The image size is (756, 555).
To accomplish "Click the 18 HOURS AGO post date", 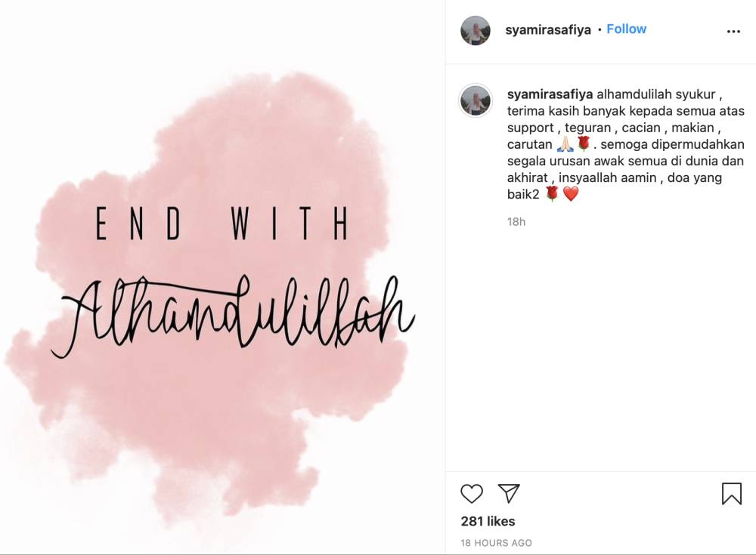I will (x=496, y=543).
